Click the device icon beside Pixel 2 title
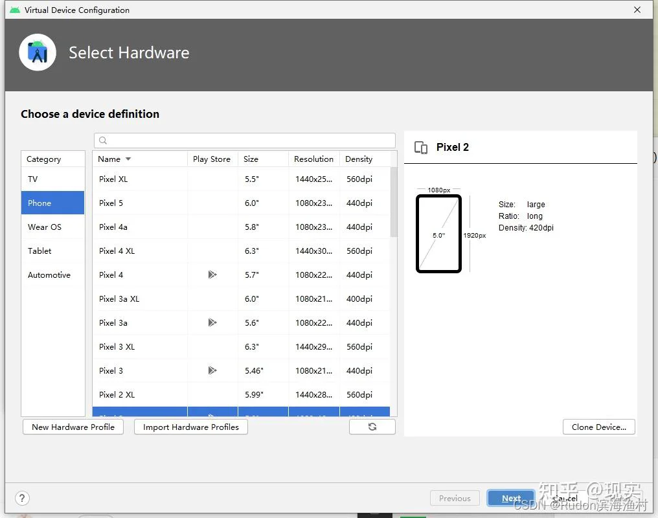This screenshot has width=658, height=518. 421,147
